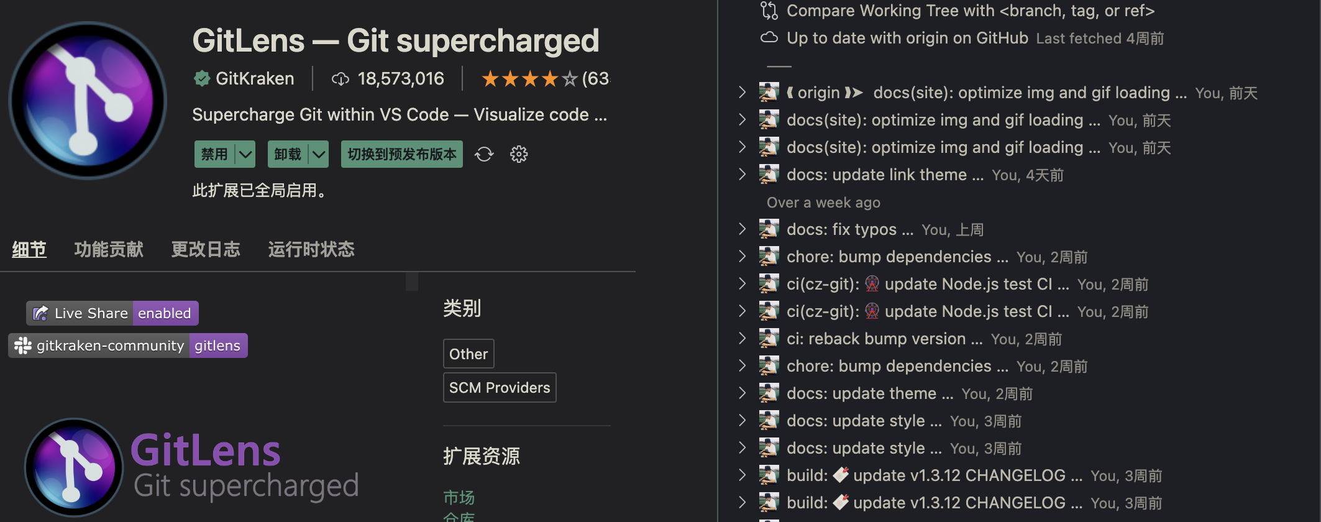Select the SCM Providers category chip
Viewport: 1321px width, 522px height.
pyautogui.click(x=500, y=387)
